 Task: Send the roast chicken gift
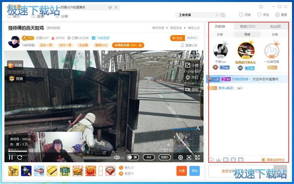(77, 171)
